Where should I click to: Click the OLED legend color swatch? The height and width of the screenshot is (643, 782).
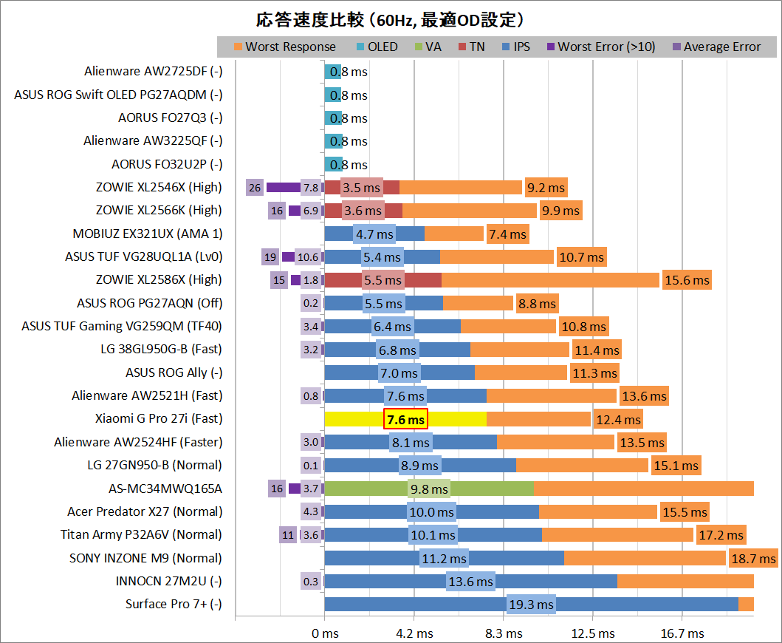click(360, 47)
